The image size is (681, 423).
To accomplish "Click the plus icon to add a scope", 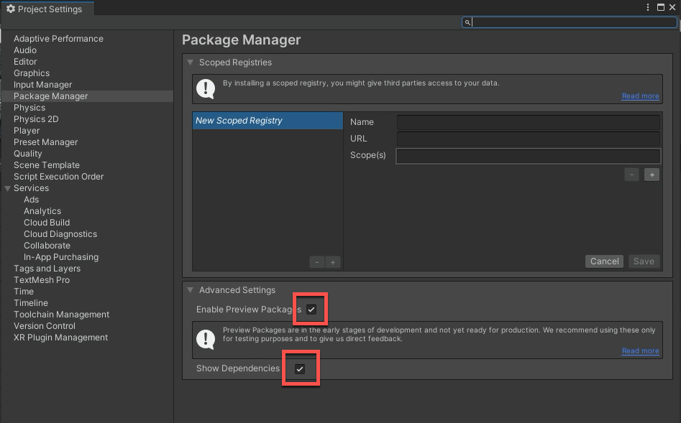I will pos(651,174).
